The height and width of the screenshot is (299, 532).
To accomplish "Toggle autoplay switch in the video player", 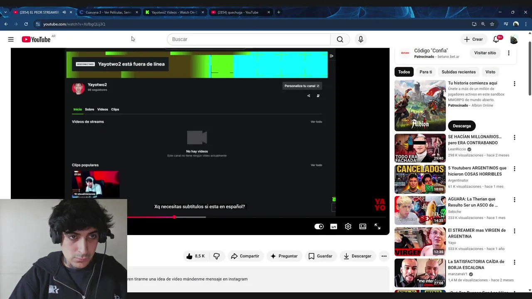I will click(x=319, y=226).
